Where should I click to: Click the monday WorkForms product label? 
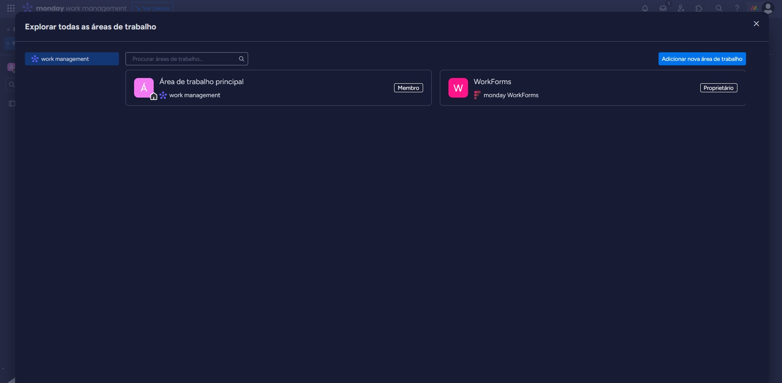coord(511,95)
